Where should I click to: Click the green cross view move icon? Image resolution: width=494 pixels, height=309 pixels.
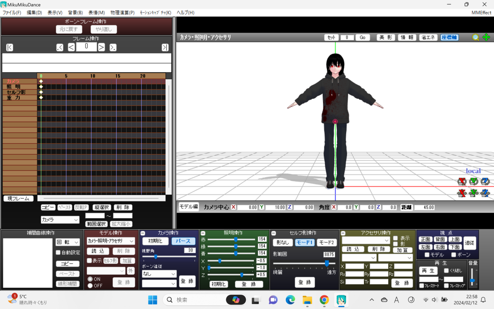click(486, 37)
